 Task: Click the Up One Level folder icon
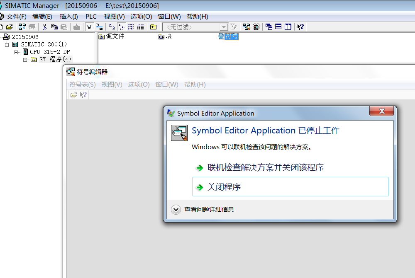[x=153, y=27]
